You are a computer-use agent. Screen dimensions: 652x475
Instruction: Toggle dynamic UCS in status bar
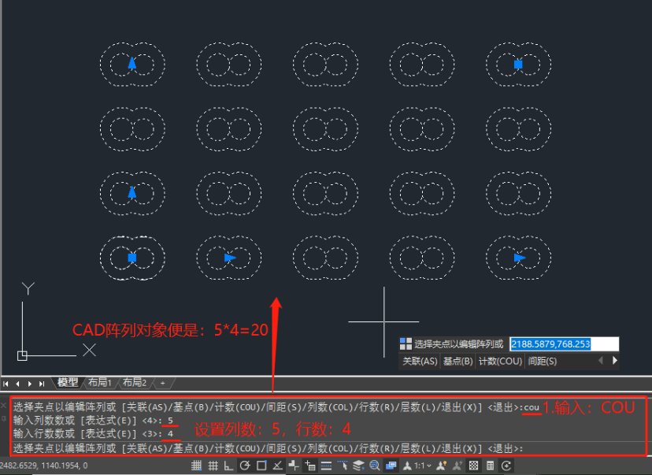pos(294,466)
